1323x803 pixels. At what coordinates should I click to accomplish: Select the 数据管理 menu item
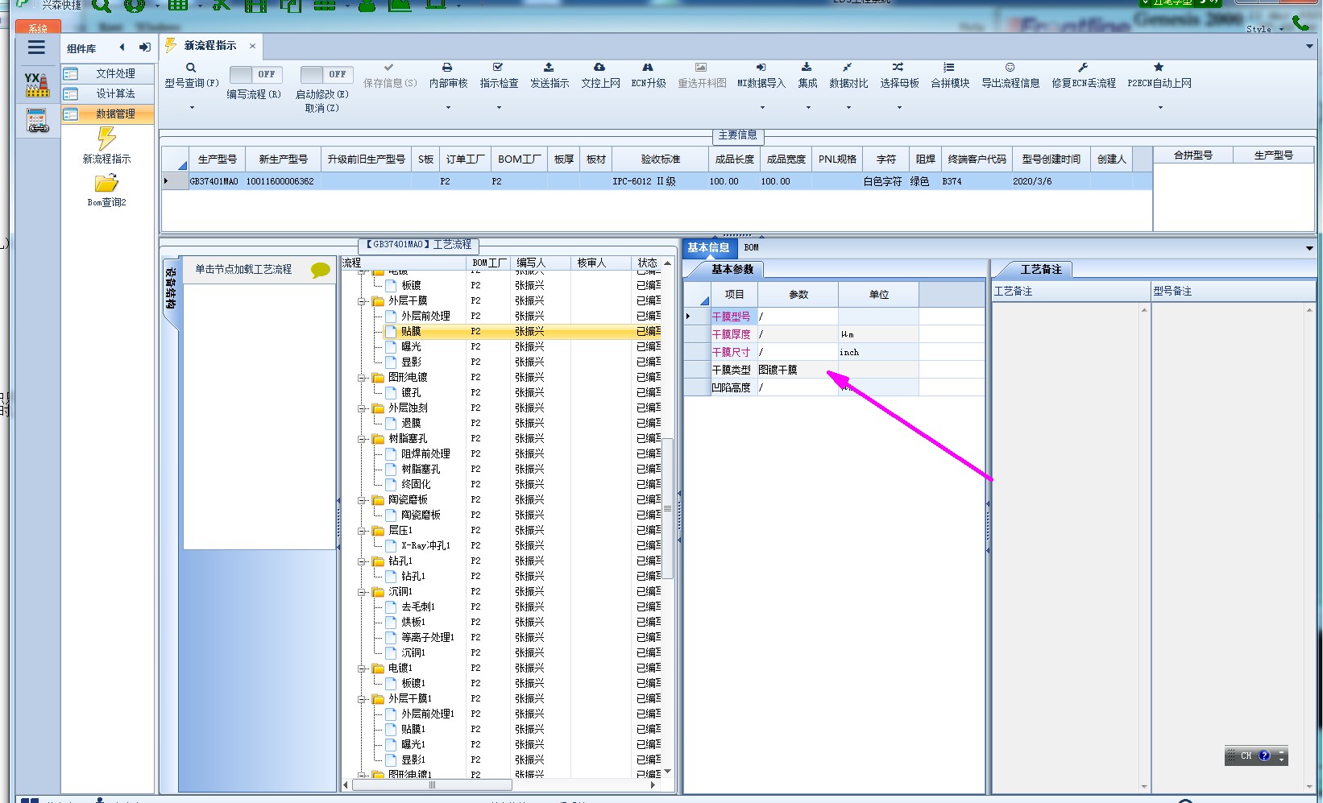(x=108, y=114)
